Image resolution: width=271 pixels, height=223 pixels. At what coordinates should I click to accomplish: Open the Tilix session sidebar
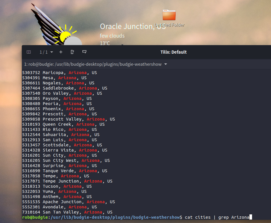(x=29, y=52)
